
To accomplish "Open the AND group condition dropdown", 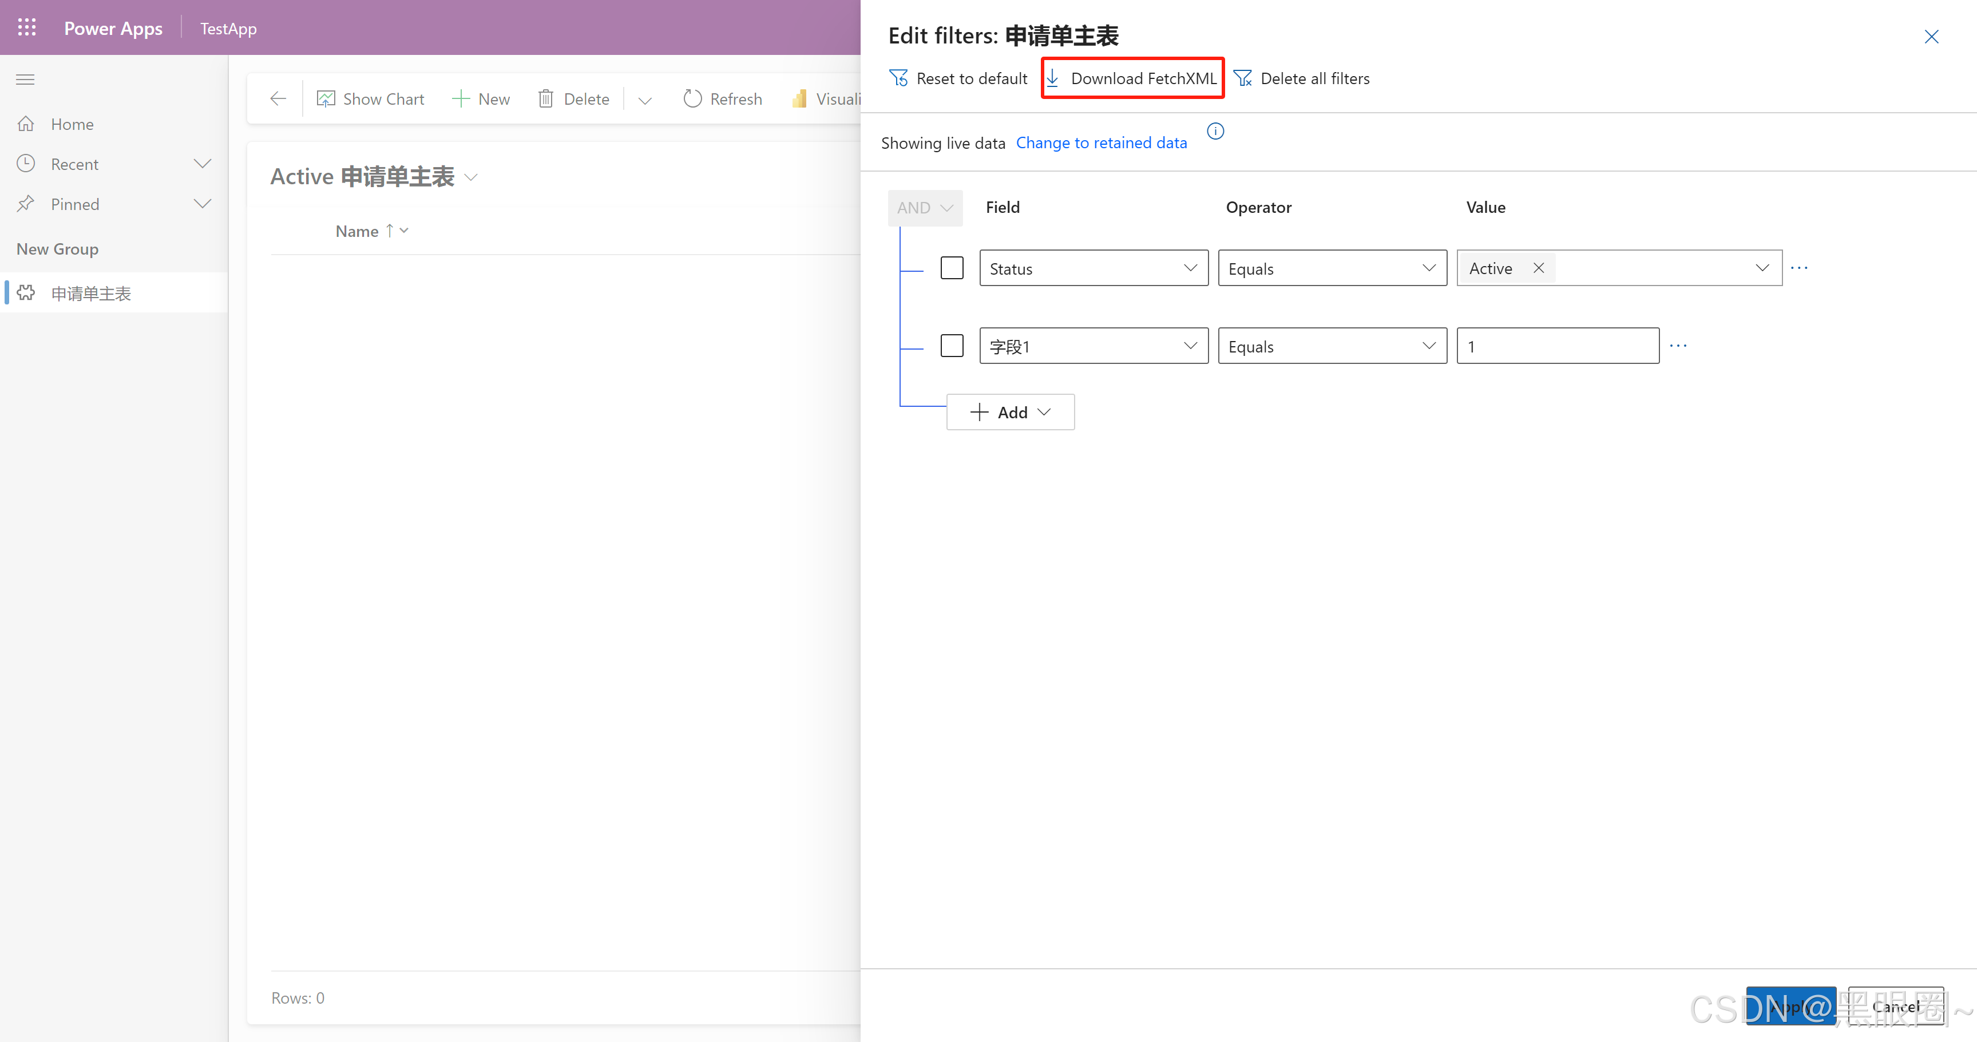I will pyautogui.click(x=925, y=207).
